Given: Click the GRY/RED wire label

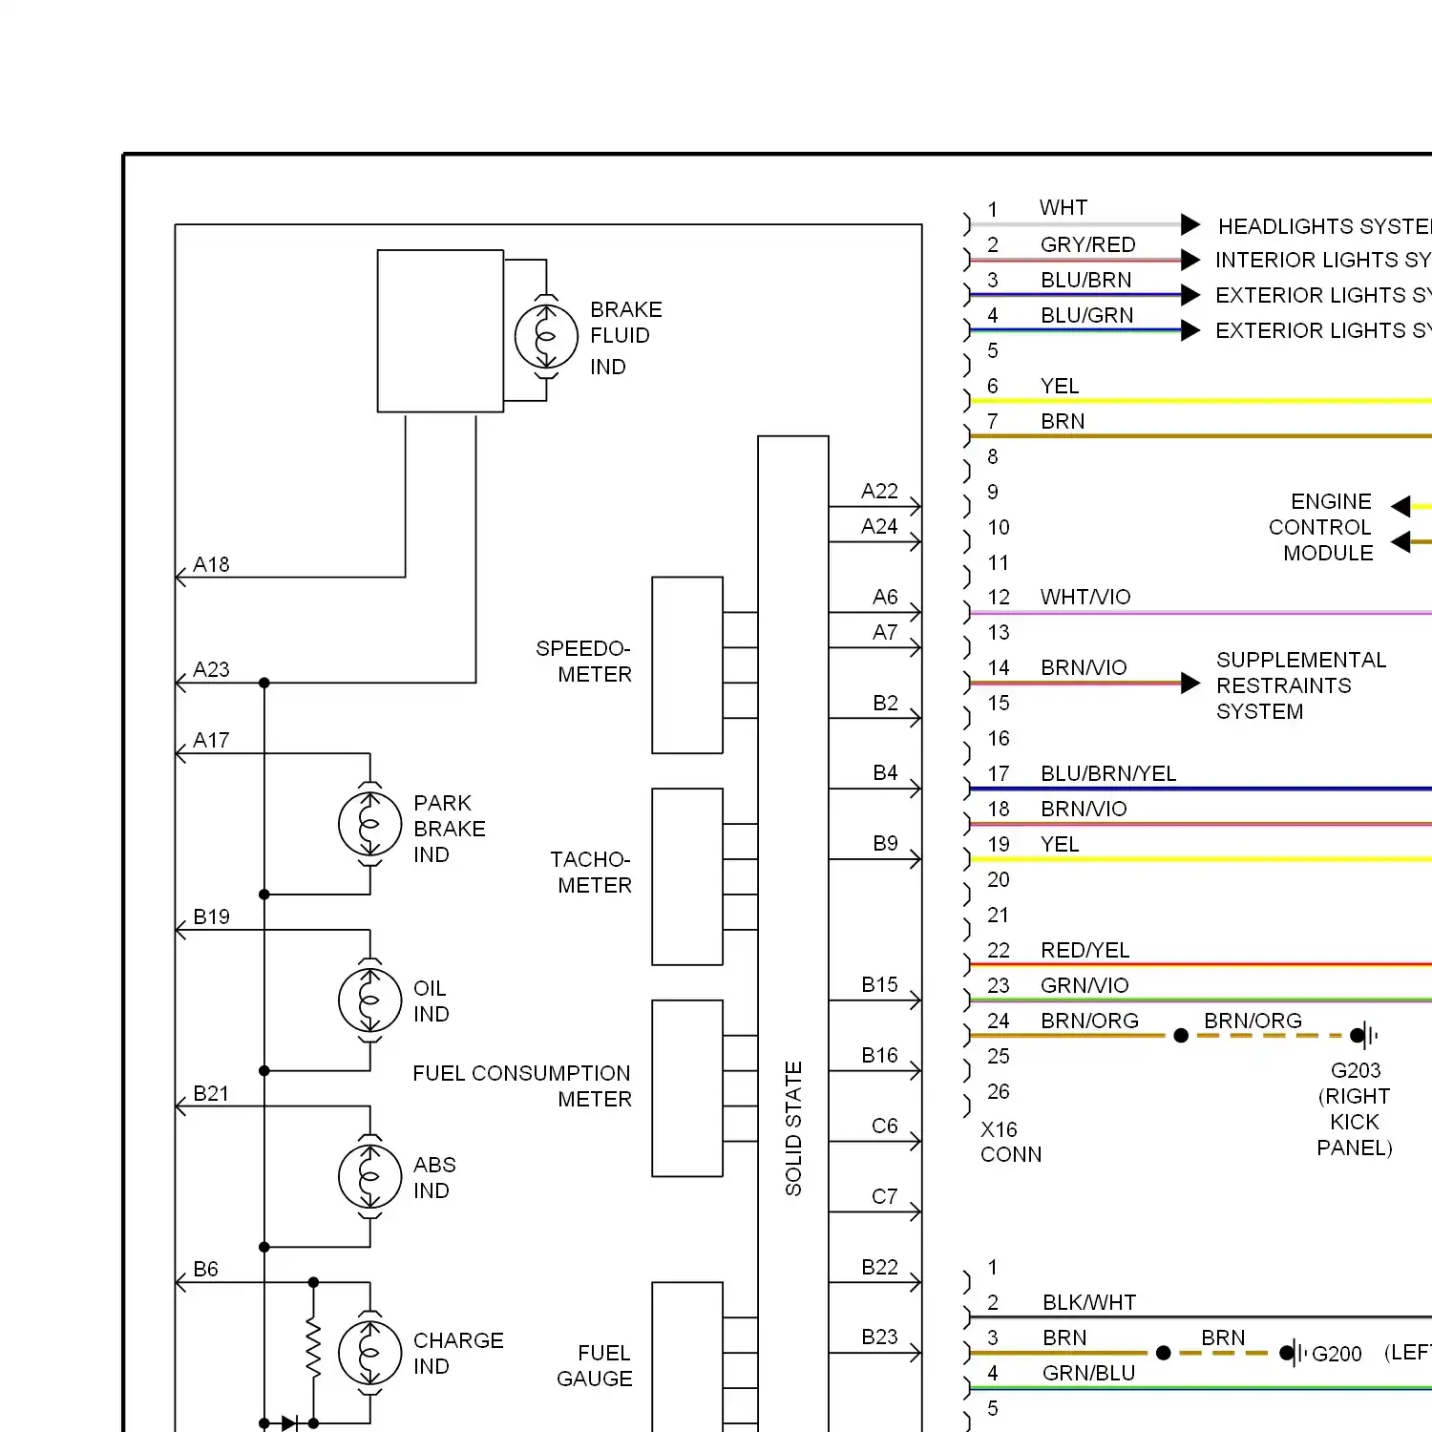Looking at the screenshot, I should pos(1087,244).
